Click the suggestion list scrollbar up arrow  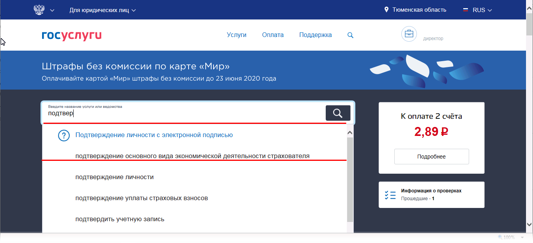[x=350, y=133]
